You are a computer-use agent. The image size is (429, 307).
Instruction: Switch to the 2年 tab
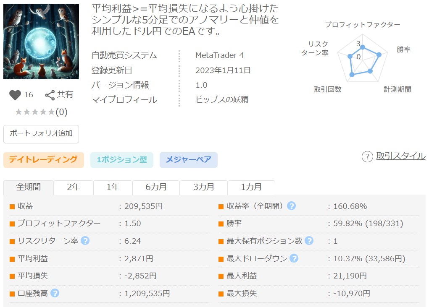coord(74,187)
